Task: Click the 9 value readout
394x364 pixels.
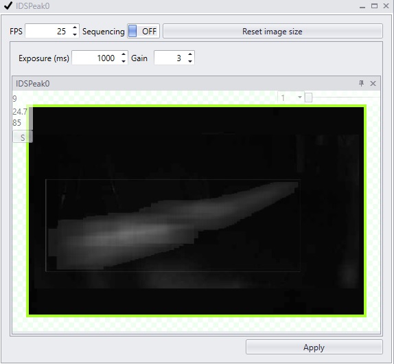Action: pos(14,98)
